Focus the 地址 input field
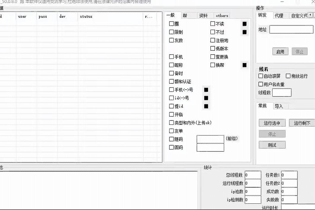The width and height of the screenshot is (315, 210). 291,29
